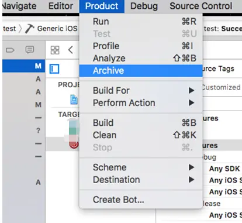The height and width of the screenshot is (223, 242).
Task: Open the Editor menu
Action: point(61,6)
